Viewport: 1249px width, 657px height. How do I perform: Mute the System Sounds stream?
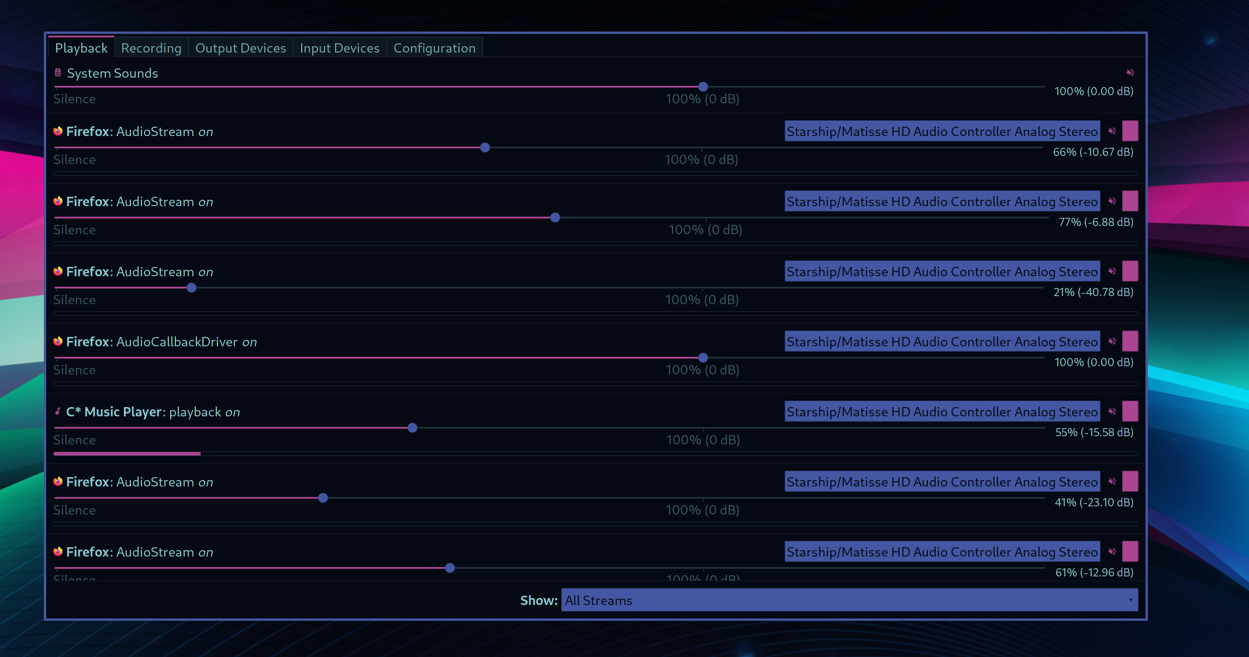click(x=1130, y=73)
